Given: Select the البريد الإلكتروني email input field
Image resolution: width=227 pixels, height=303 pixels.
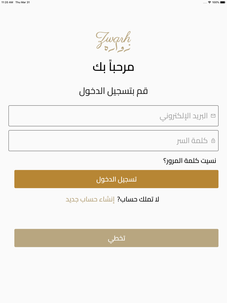Looking at the screenshot, I should tap(113, 115).
